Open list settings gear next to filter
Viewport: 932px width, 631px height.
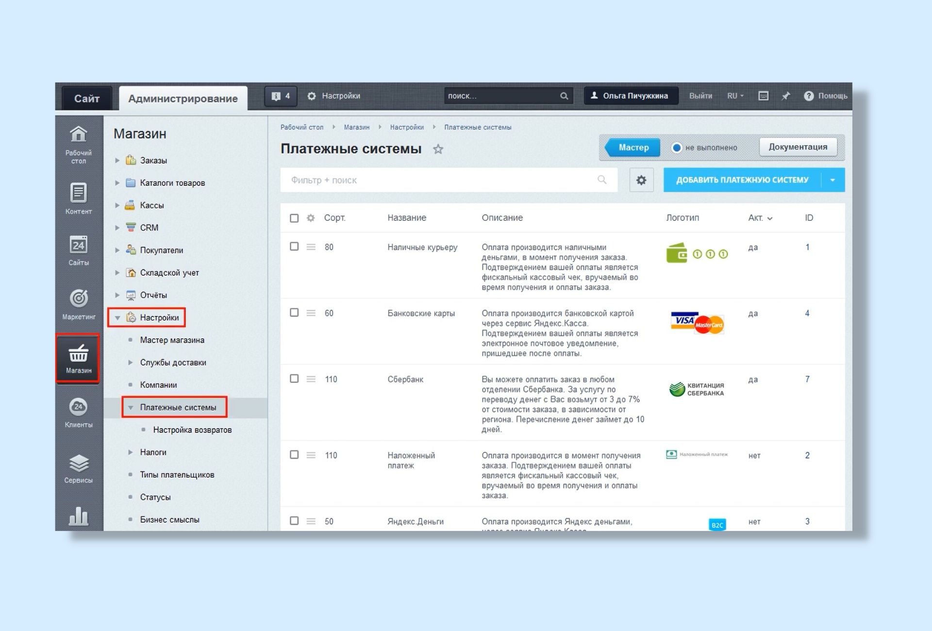click(641, 180)
